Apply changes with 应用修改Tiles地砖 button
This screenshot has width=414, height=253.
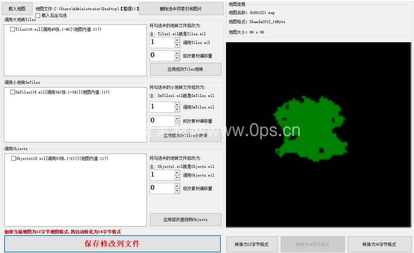point(186,69)
